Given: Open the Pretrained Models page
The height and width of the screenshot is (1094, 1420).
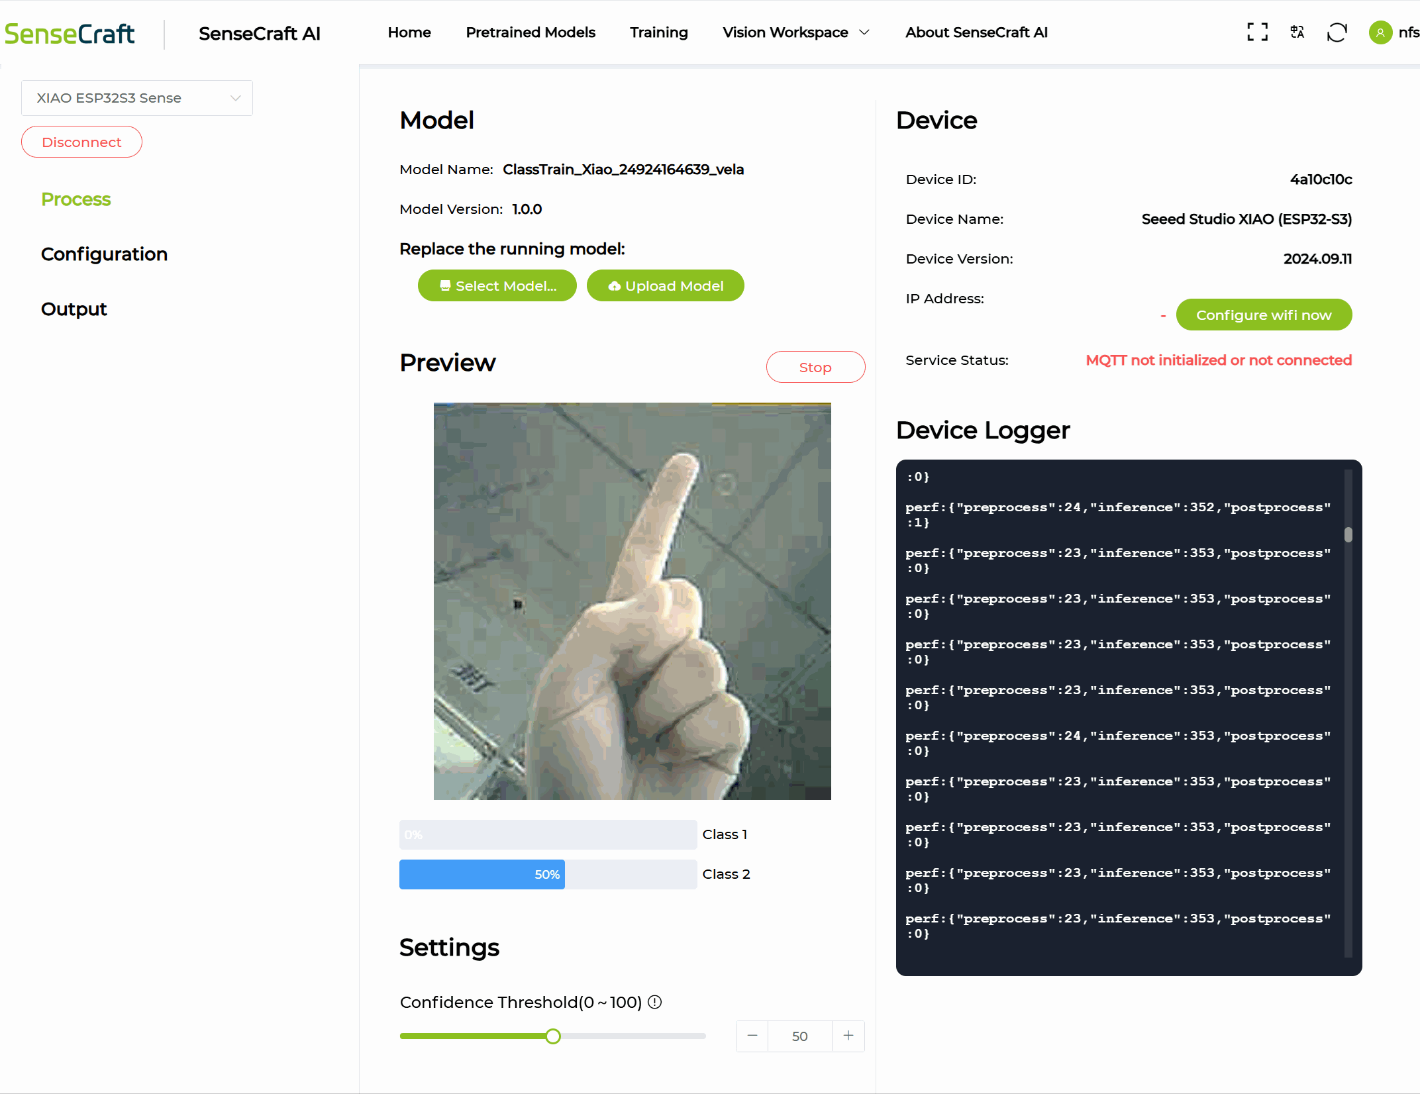Looking at the screenshot, I should tap(531, 32).
